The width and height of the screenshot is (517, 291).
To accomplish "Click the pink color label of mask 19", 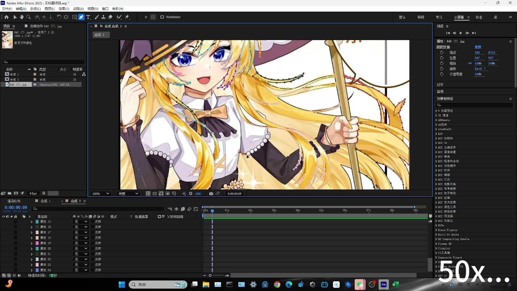I will coord(37,243).
